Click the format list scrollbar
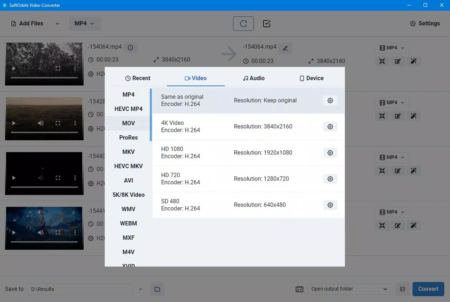Viewport: 450px width, 302px height. (151, 115)
